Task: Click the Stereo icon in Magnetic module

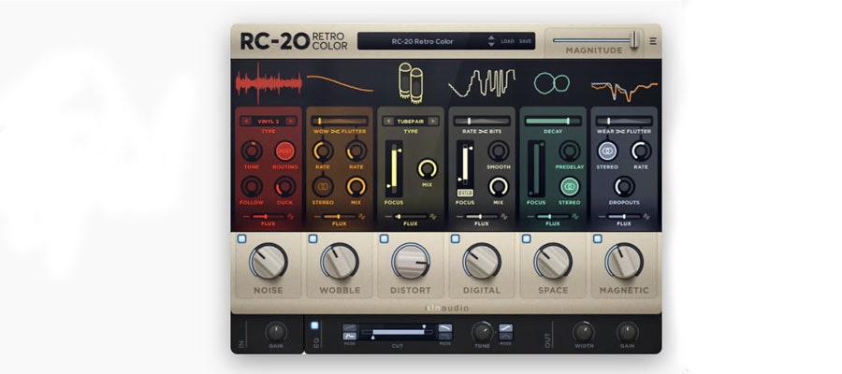Action: click(607, 151)
